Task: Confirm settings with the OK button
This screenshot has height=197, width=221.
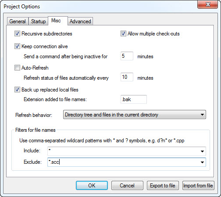Action: pyautogui.click(x=92, y=186)
